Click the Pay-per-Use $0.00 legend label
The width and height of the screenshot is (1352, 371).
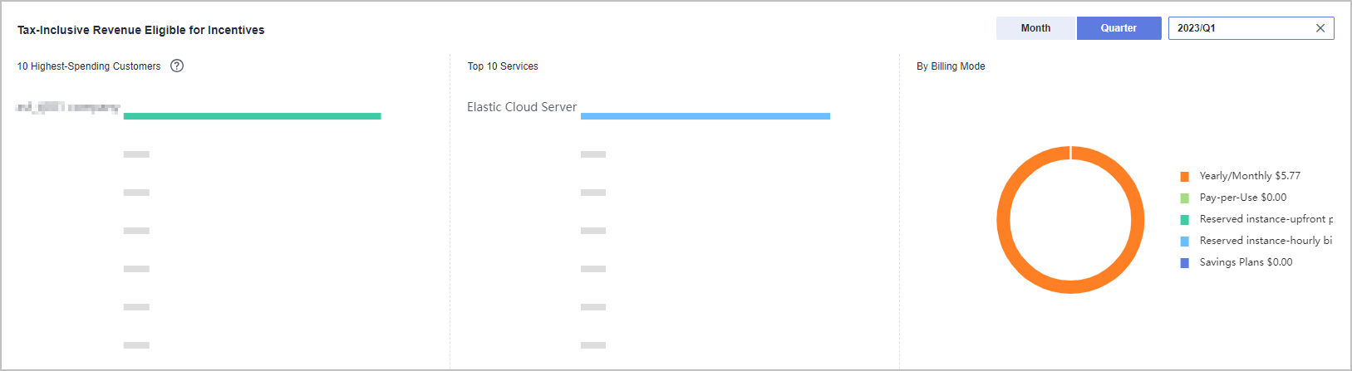pos(1243,198)
